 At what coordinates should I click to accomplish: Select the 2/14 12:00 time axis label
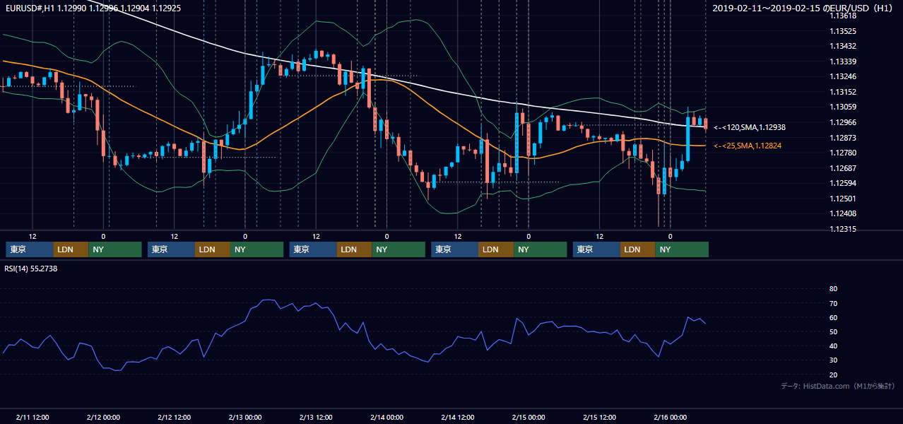(457, 418)
